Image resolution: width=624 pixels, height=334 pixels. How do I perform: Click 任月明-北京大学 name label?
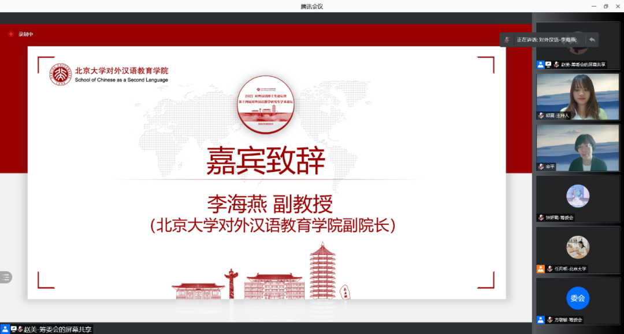pos(570,269)
